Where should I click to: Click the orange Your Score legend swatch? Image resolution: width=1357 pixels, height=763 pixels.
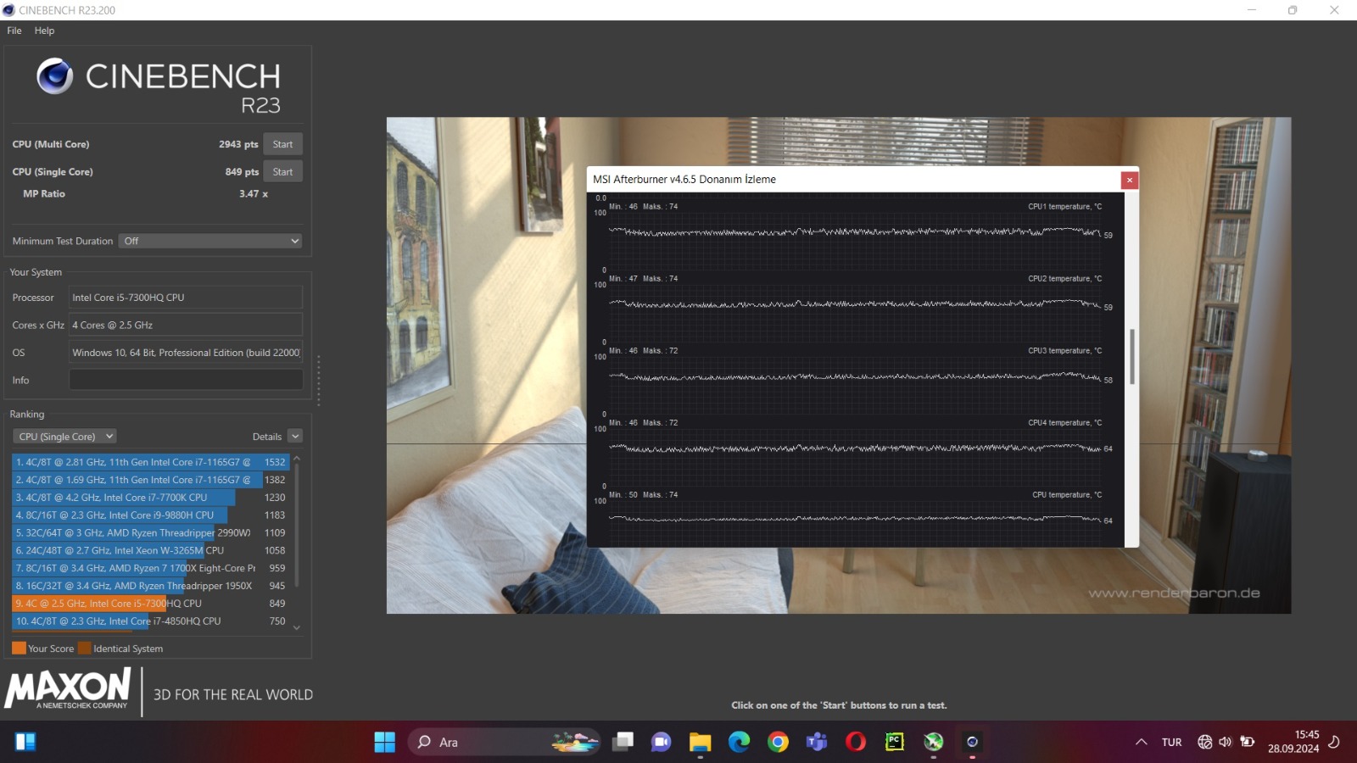coord(19,649)
